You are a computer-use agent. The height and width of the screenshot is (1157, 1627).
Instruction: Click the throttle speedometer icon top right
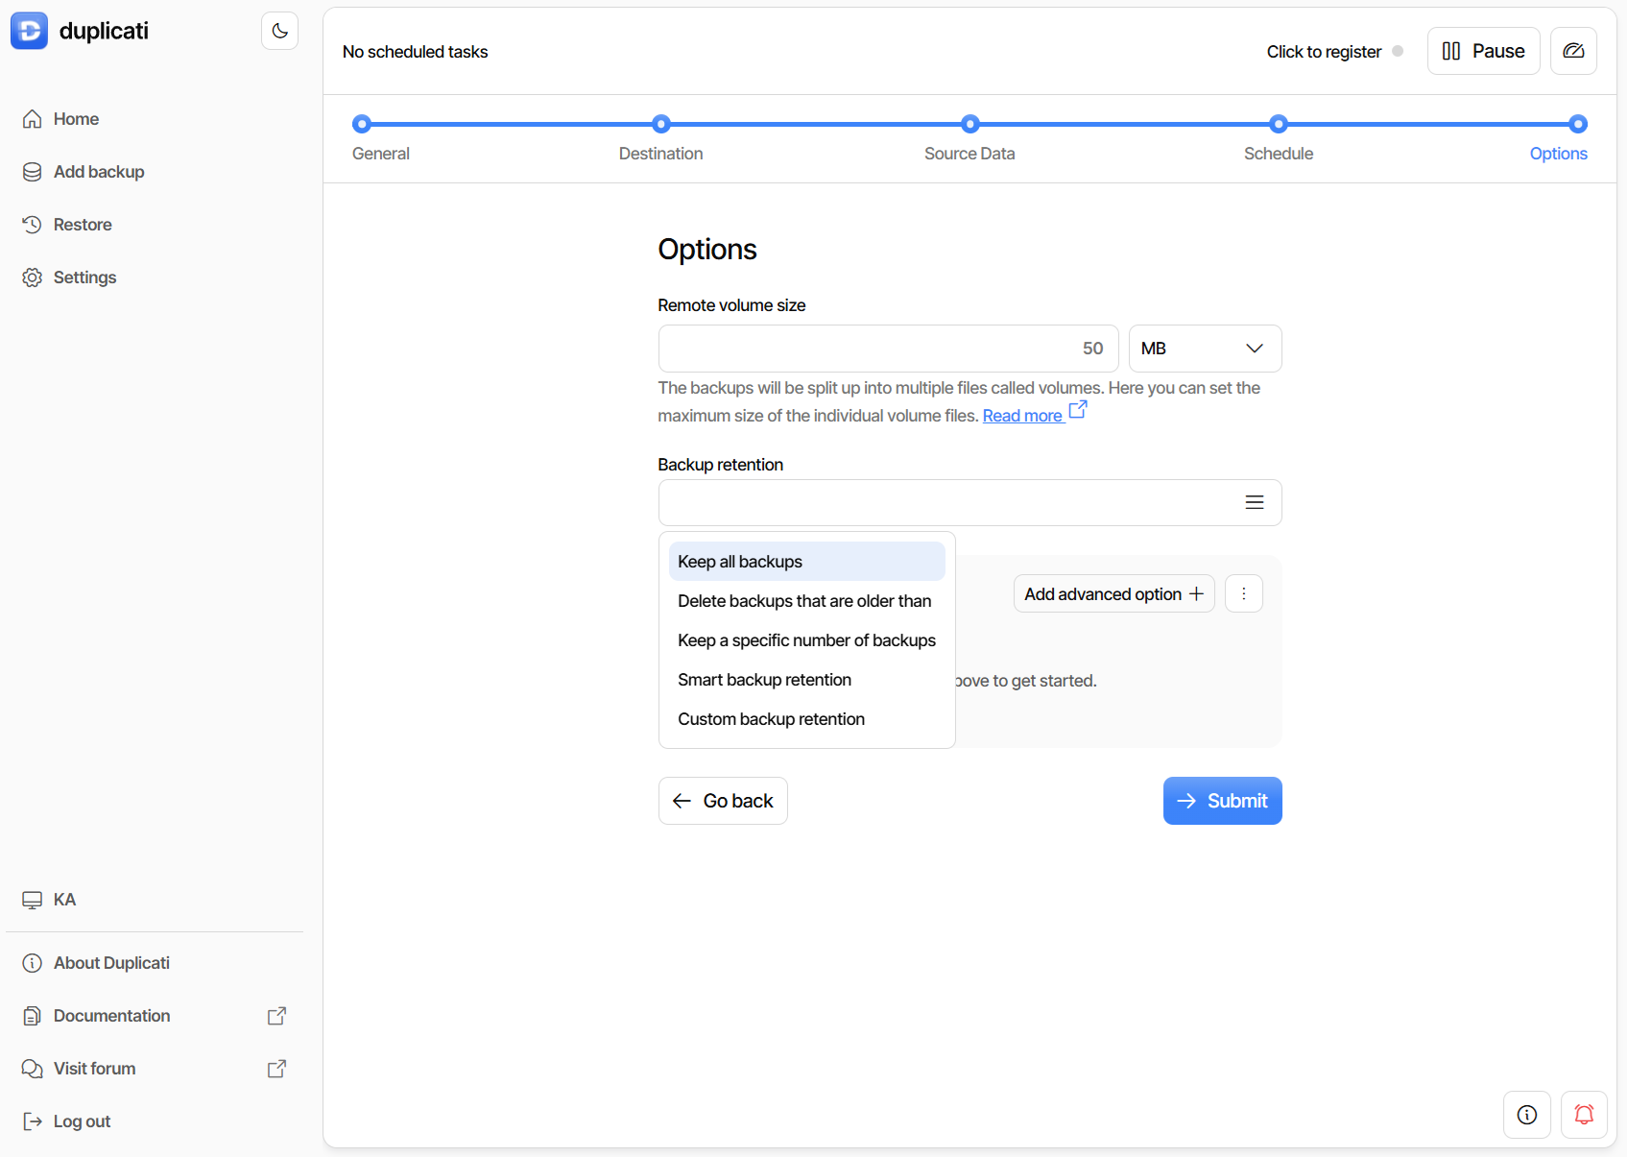(1573, 51)
